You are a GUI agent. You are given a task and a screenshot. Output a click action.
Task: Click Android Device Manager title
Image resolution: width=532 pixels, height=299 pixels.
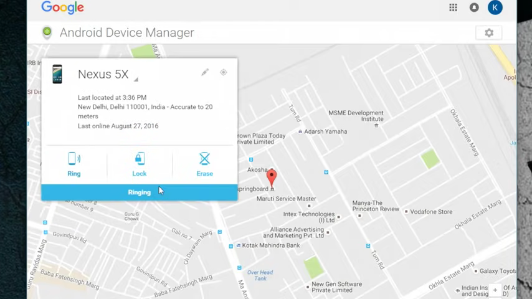127,32
